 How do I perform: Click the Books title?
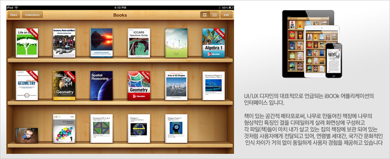coord(120,15)
